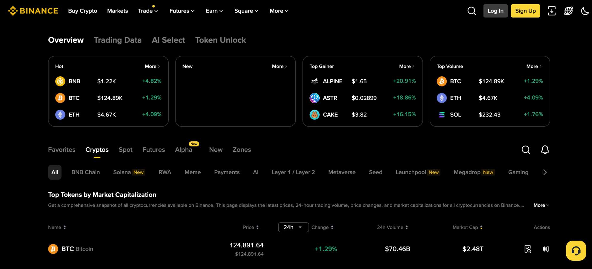Switch to the Favorites tab
This screenshot has width=592, height=269.
(x=62, y=150)
